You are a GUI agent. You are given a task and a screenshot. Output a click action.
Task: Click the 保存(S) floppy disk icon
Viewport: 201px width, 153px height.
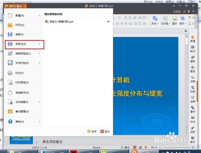10,34
